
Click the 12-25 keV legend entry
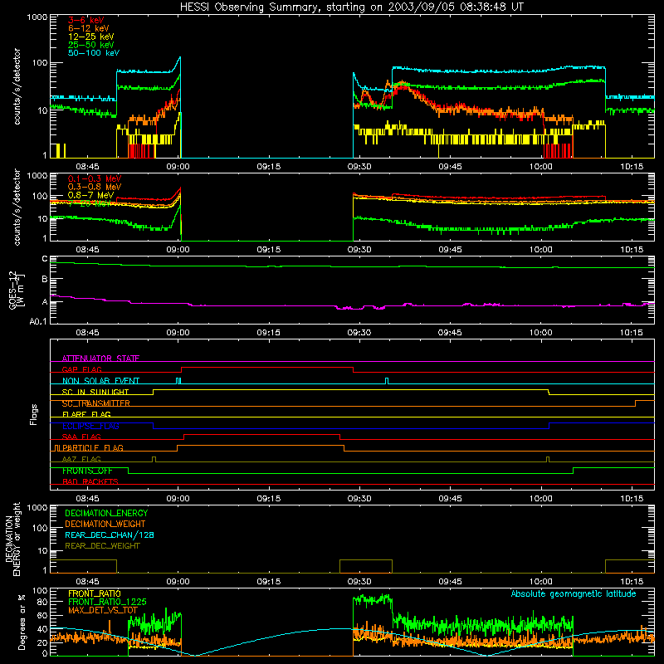(x=91, y=37)
